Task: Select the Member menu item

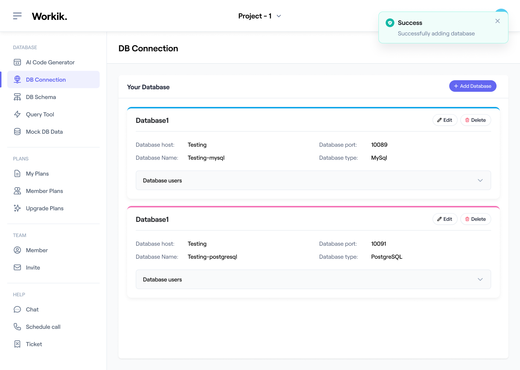Action: [37, 250]
